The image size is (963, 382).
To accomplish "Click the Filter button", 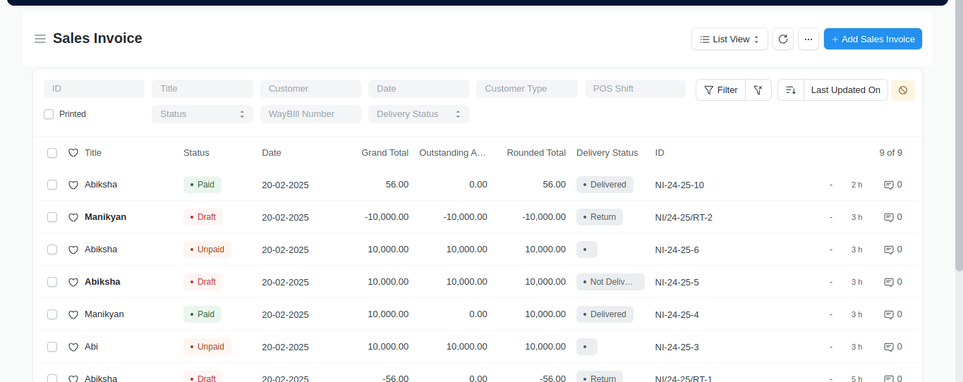I will coord(721,90).
